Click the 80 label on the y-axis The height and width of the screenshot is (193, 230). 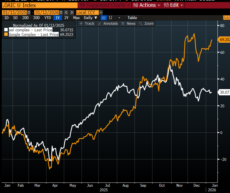click(x=222, y=26)
